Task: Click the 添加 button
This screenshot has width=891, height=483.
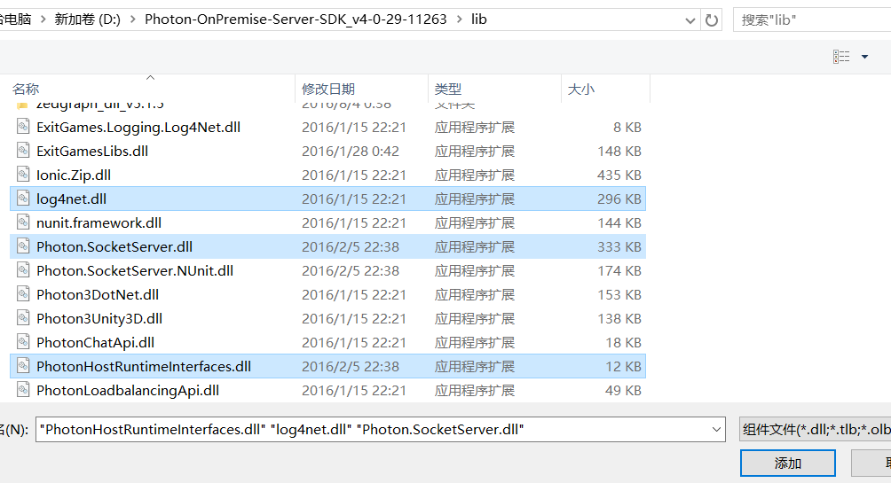Action: [787, 464]
